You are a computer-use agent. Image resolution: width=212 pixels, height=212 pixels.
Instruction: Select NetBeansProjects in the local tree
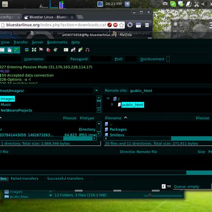(17, 110)
